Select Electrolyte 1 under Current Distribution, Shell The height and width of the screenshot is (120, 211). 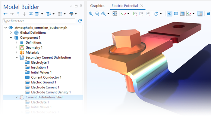tap(40, 102)
